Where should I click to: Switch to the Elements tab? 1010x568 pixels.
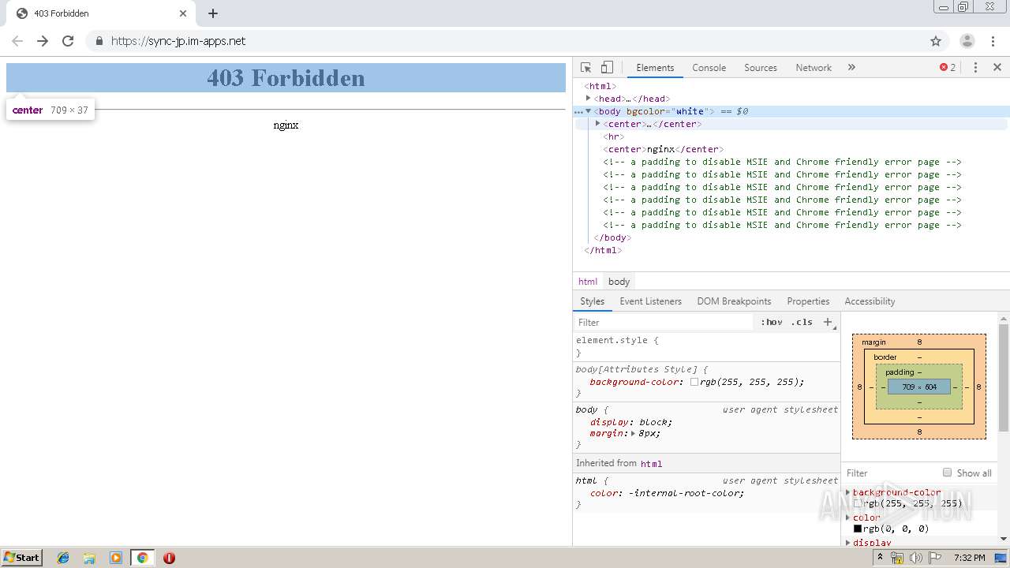pyautogui.click(x=655, y=68)
